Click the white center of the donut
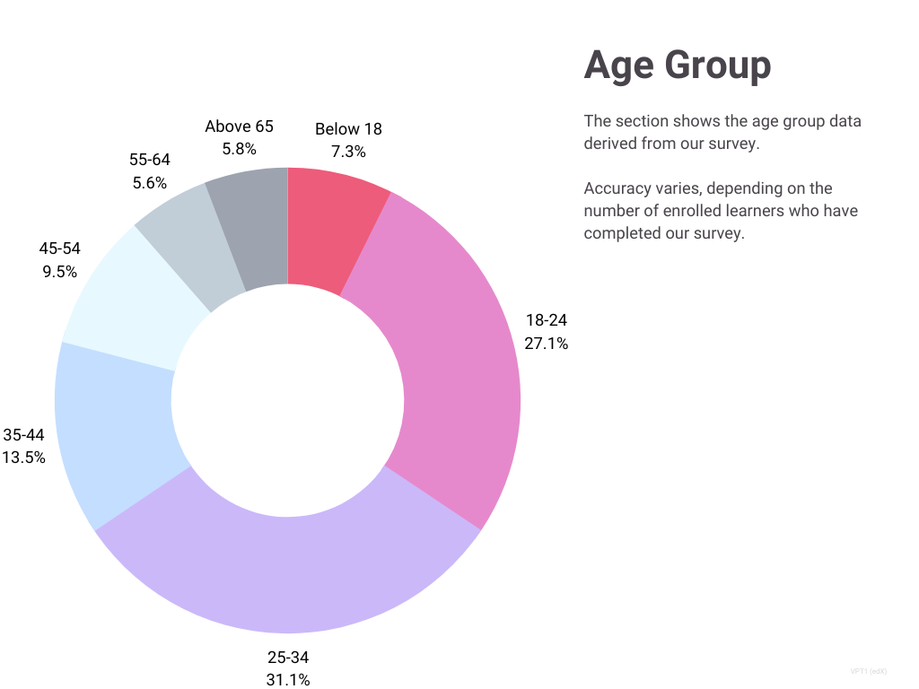Viewport: 919px width, 689px height. tap(287, 399)
